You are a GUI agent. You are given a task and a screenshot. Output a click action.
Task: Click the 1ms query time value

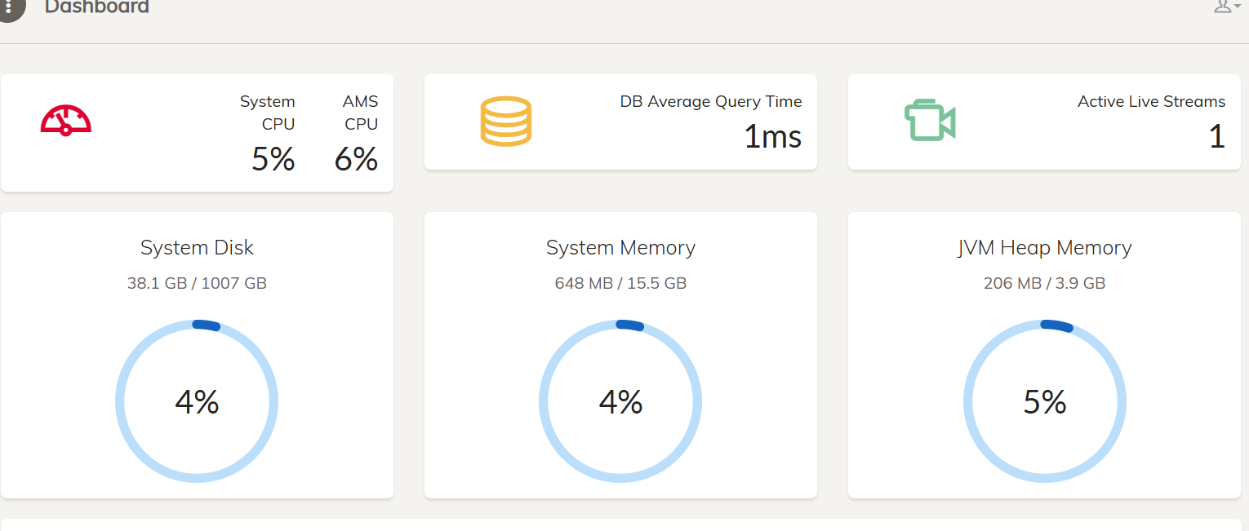[x=772, y=136]
